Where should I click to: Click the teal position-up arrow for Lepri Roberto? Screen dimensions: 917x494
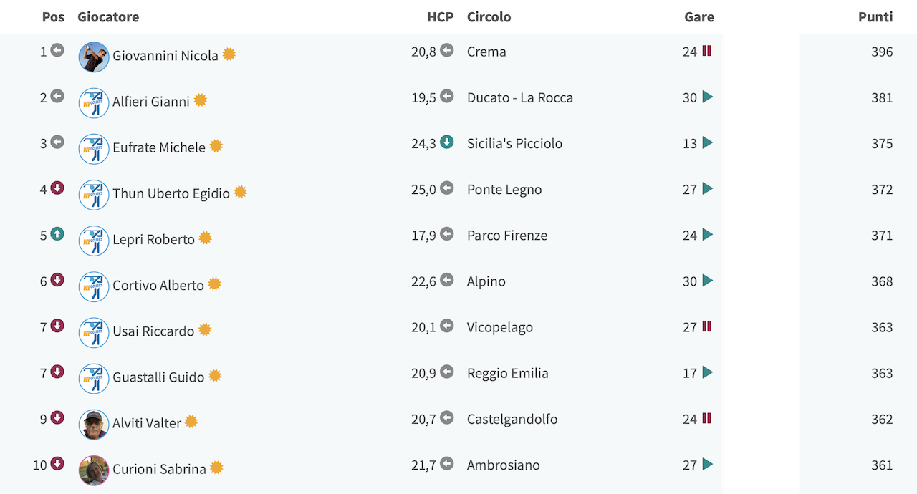click(57, 234)
